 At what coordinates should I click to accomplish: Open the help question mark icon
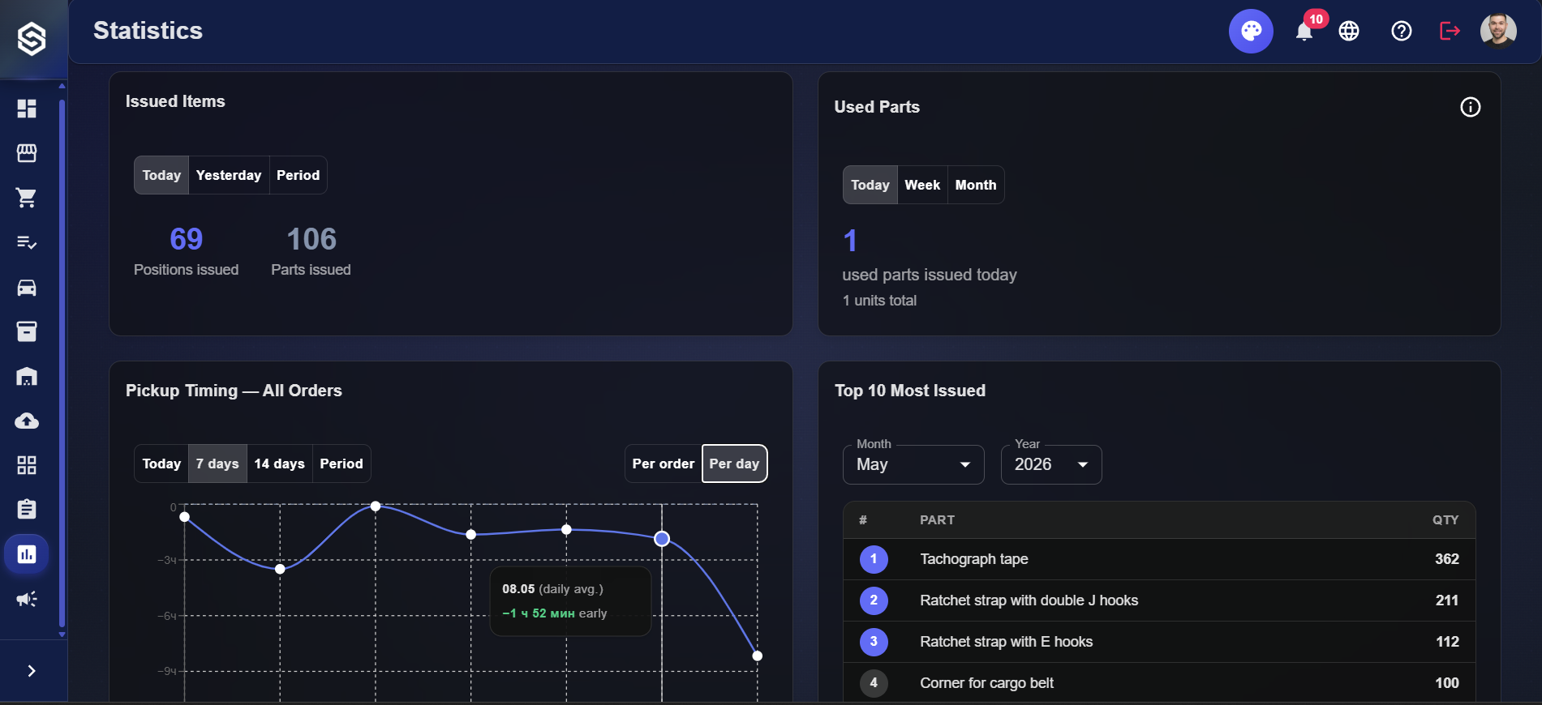pyautogui.click(x=1402, y=31)
